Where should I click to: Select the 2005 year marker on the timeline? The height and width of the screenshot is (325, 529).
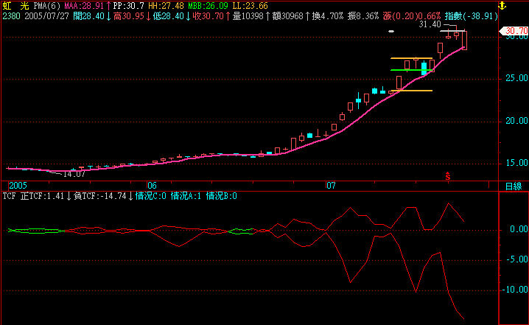(x=18, y=186)
